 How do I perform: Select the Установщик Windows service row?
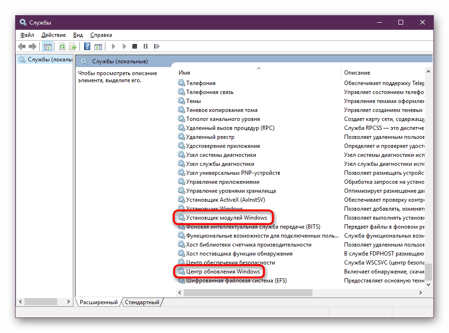214,208
